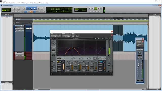Open the Window menu

36,3
